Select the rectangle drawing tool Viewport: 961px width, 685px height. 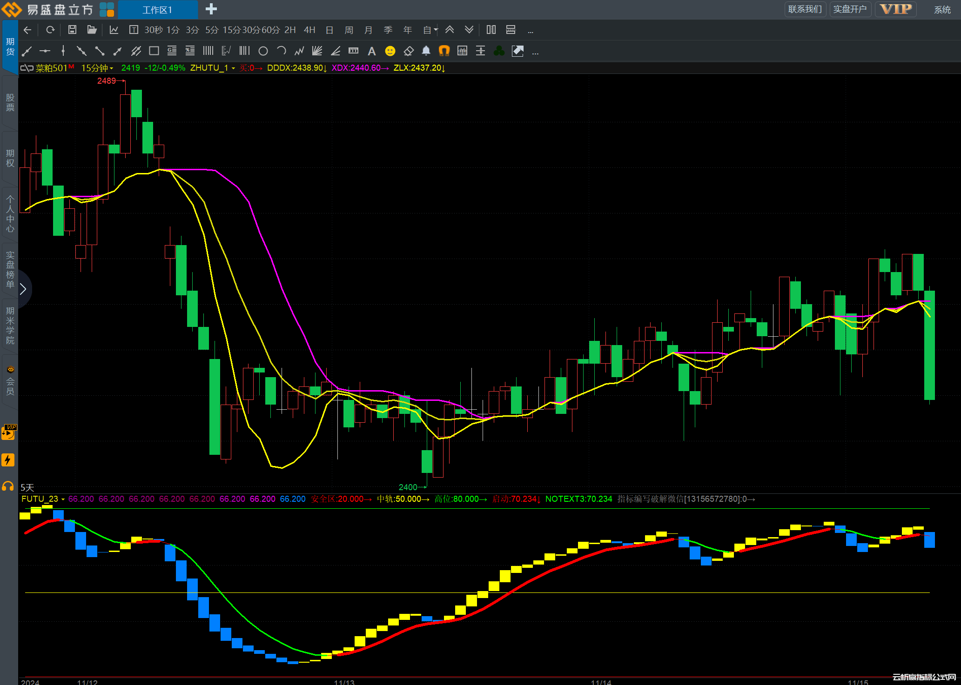pyautogui.click(x=154, y=51)
